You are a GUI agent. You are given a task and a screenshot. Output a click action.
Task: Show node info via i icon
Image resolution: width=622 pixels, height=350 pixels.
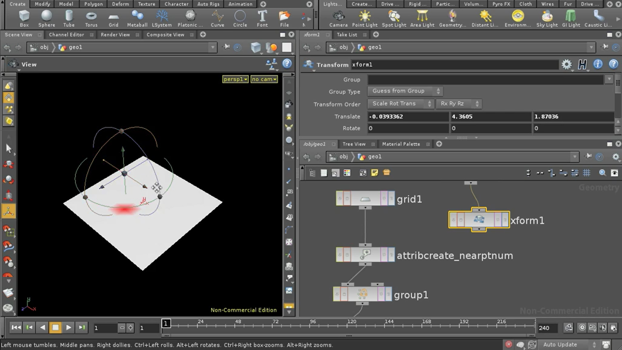(x=598, y=64)
